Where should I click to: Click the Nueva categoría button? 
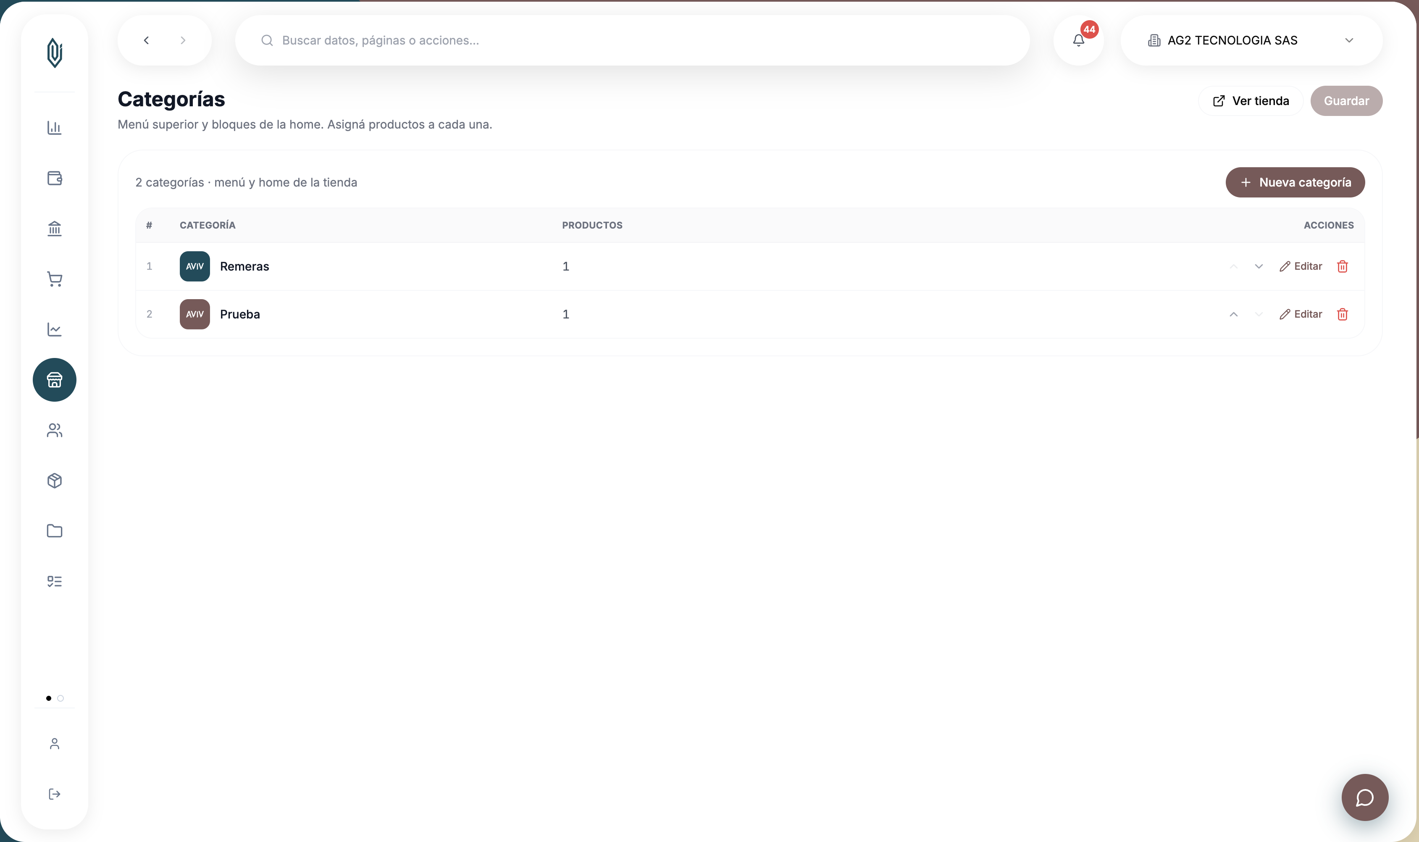[1295, 182]
